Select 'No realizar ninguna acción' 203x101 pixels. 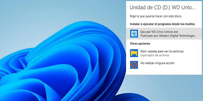coord(164,65)
